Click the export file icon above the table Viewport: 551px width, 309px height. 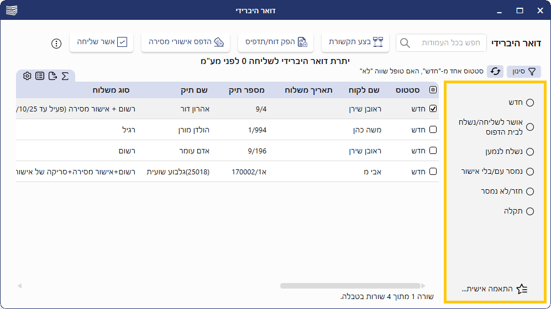tap(53, 76)
